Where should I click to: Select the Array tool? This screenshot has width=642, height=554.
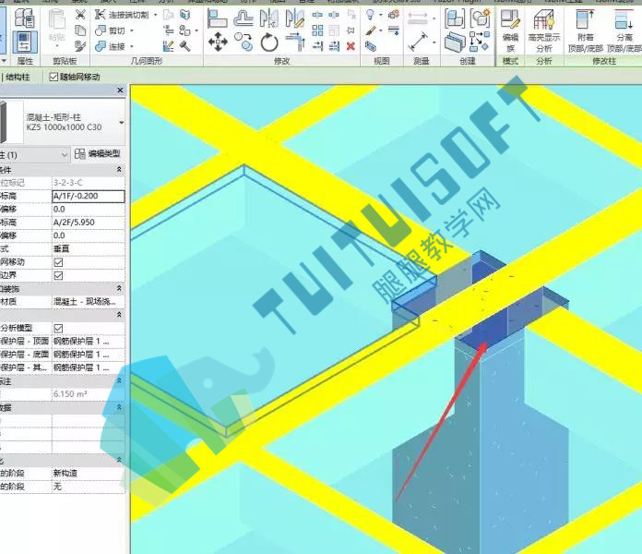pyautogui.click(x=317, y=30)
